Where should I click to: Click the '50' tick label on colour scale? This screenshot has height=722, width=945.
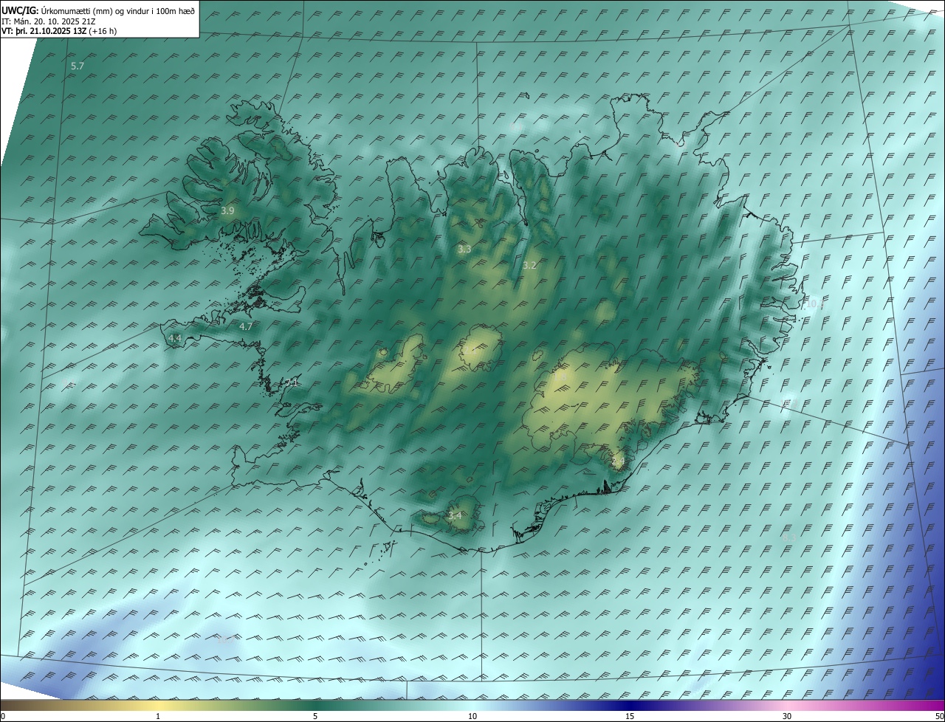(939, 716)
